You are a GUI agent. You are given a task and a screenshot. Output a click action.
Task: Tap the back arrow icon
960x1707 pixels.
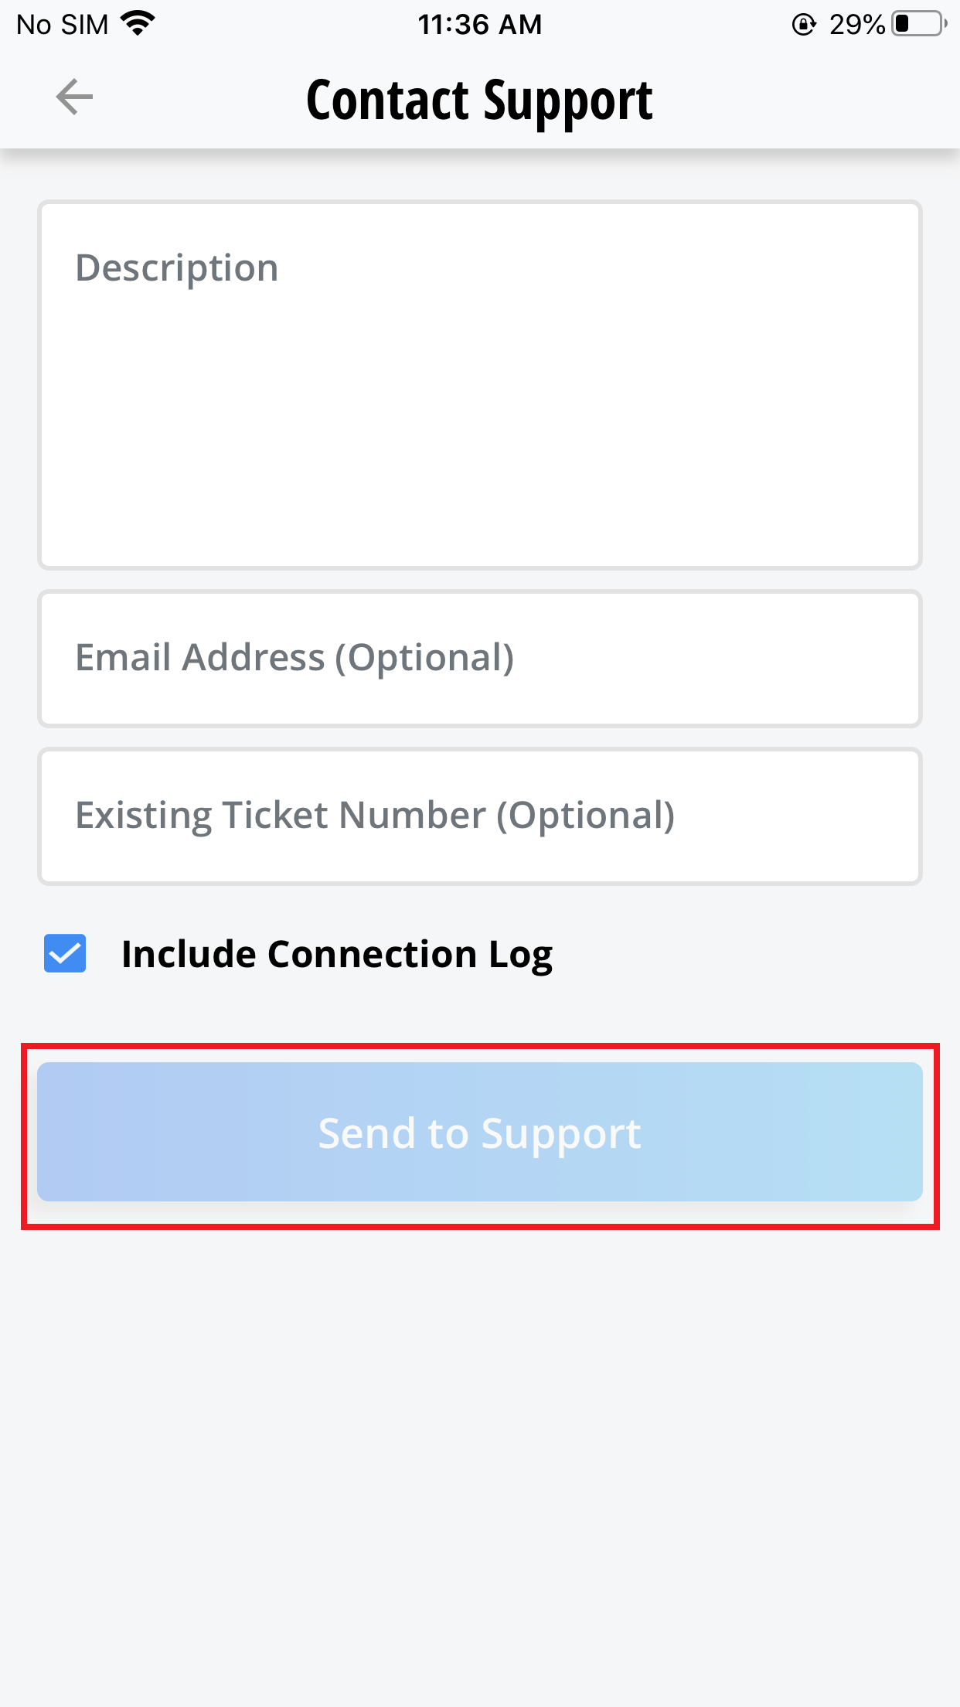click(74, 97)
